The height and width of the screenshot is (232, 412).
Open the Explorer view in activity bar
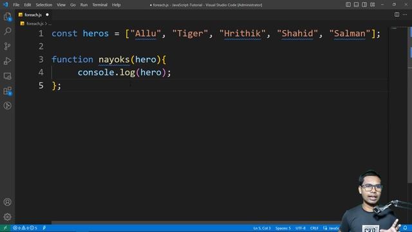[7, 17]
